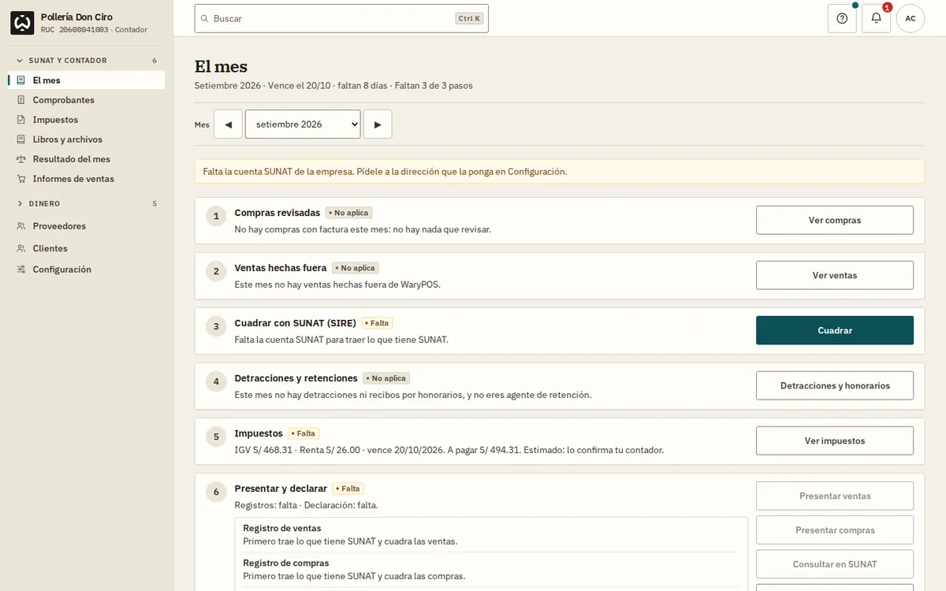Image resolution: width=946 pixels, height=591 pixels.
Task: Click the Presentar y declarar heading
Action: [281, 489]
